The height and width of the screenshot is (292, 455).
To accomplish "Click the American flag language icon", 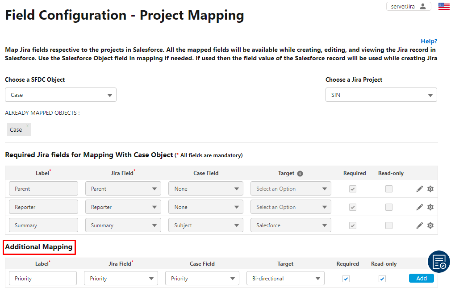I will pos(443,6).
